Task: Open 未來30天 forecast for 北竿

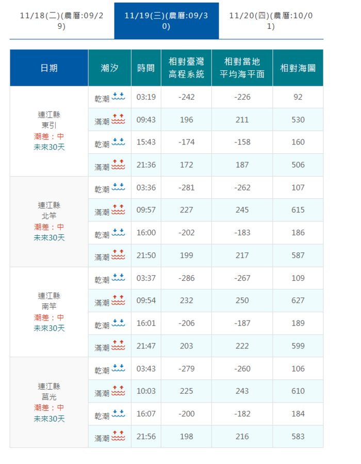Action: (x=49, y=237)
